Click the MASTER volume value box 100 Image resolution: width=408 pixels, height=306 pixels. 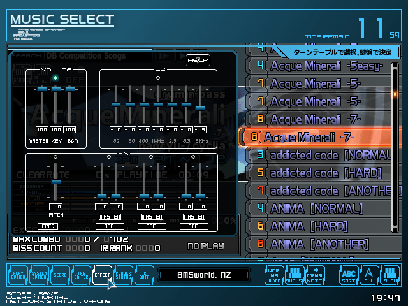pos(42,129)
